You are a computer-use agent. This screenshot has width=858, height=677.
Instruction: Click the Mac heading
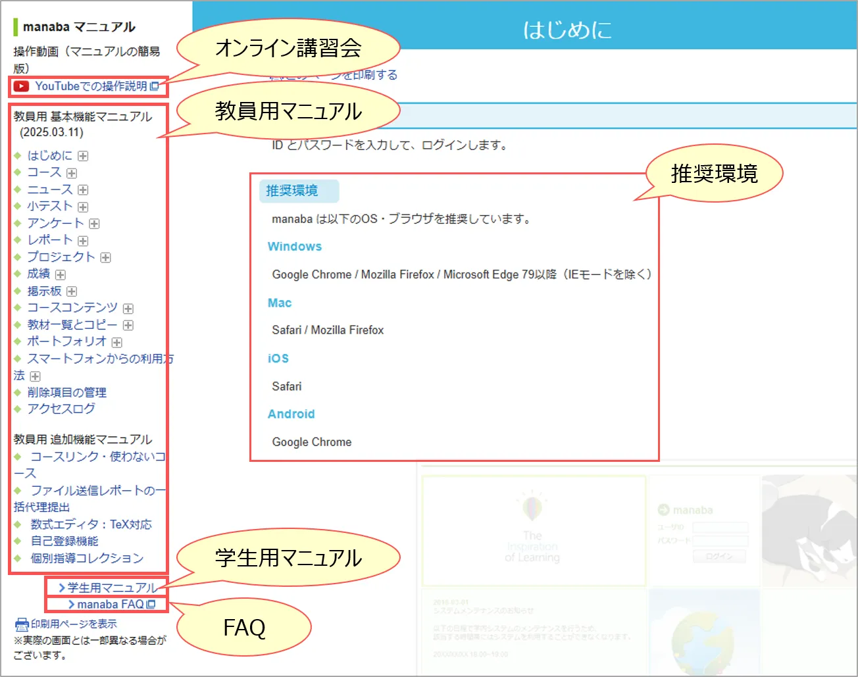click(x=280, y=303)
